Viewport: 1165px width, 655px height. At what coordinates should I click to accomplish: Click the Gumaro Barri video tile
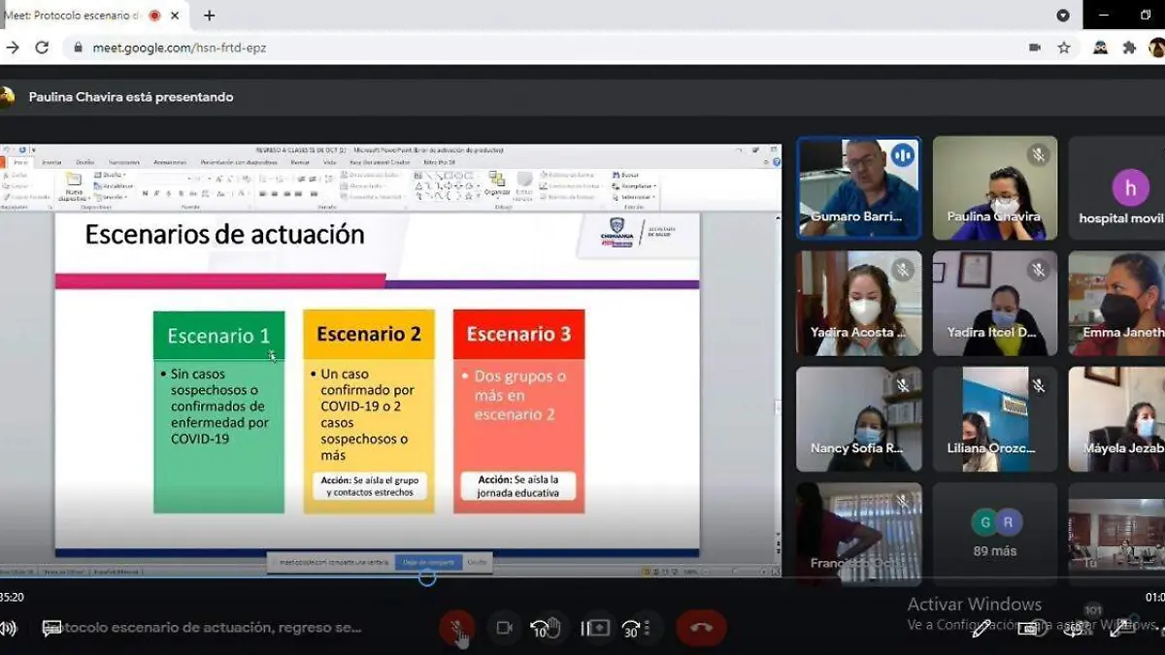(858, 187)
